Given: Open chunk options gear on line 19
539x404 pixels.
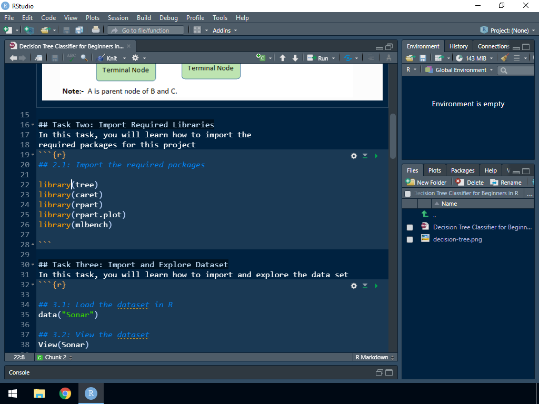Looking at the screenshot, I should coord(354,156).
